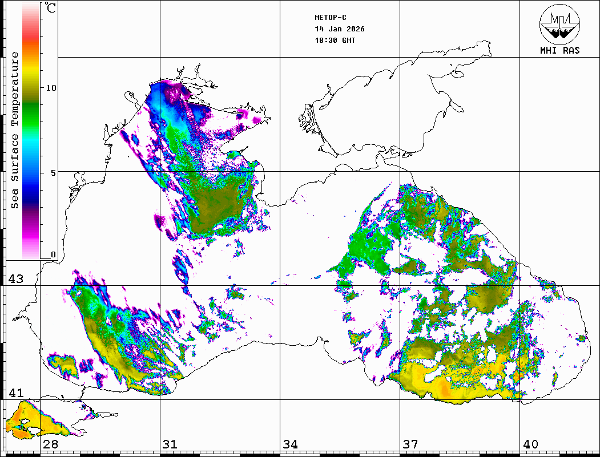The width and height of the screenshot is (600, 457).
Task: Click the longitude label 31
Action: [x=170, y=444]
